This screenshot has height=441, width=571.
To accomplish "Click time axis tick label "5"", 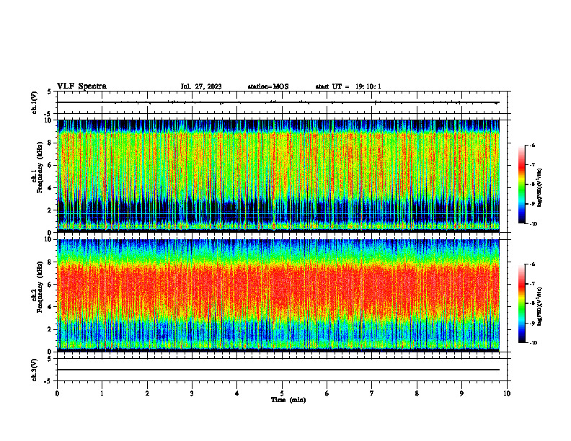I will coord(282,393).
